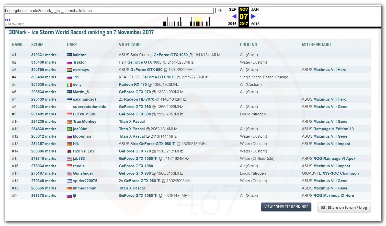
Task: Select the highlighted 2017 year in timeline
Action: (244, 24)
